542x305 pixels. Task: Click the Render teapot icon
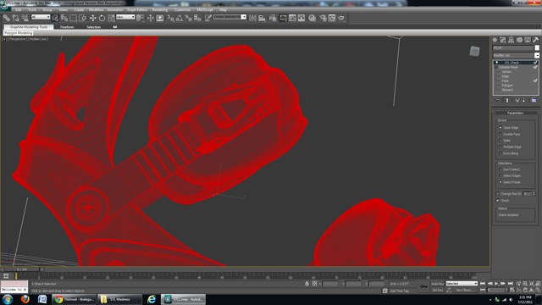[x=341, y=18]
